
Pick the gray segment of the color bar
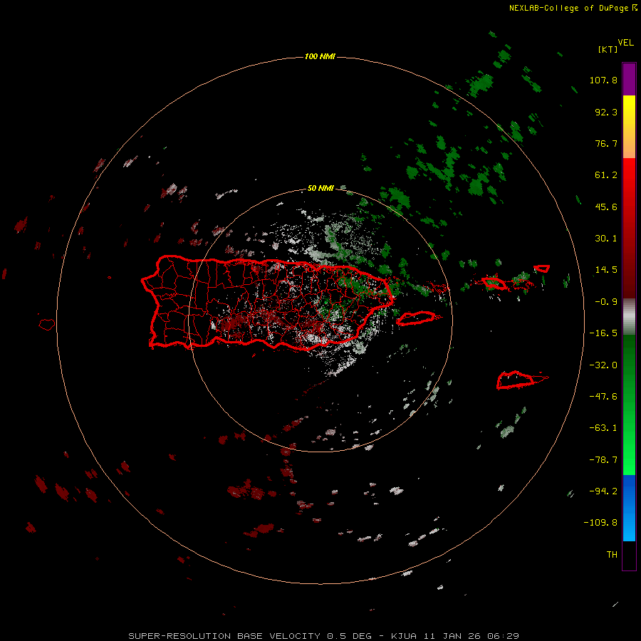pos(629,317)
